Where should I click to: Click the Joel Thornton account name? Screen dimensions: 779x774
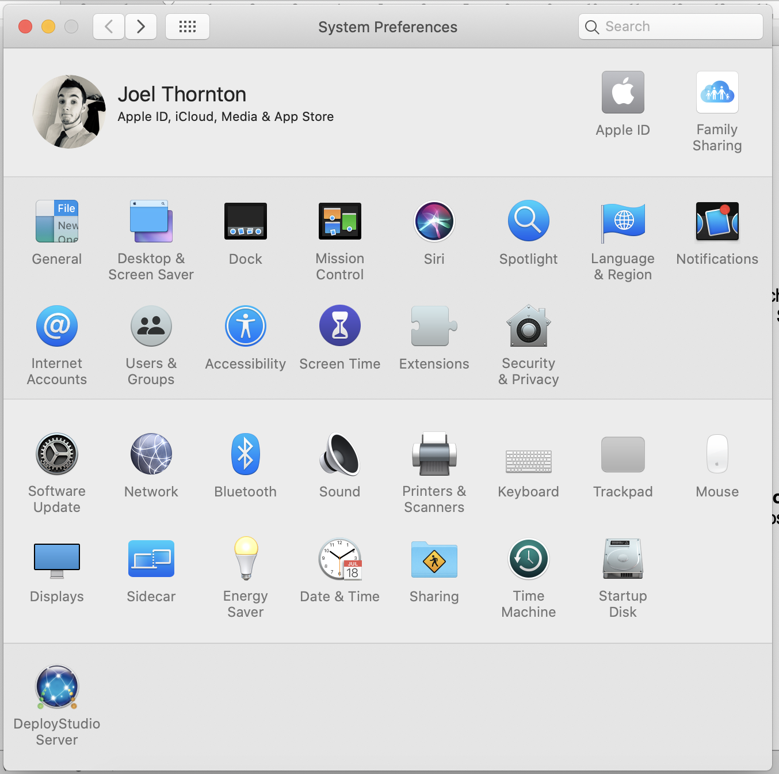(182, 94)
